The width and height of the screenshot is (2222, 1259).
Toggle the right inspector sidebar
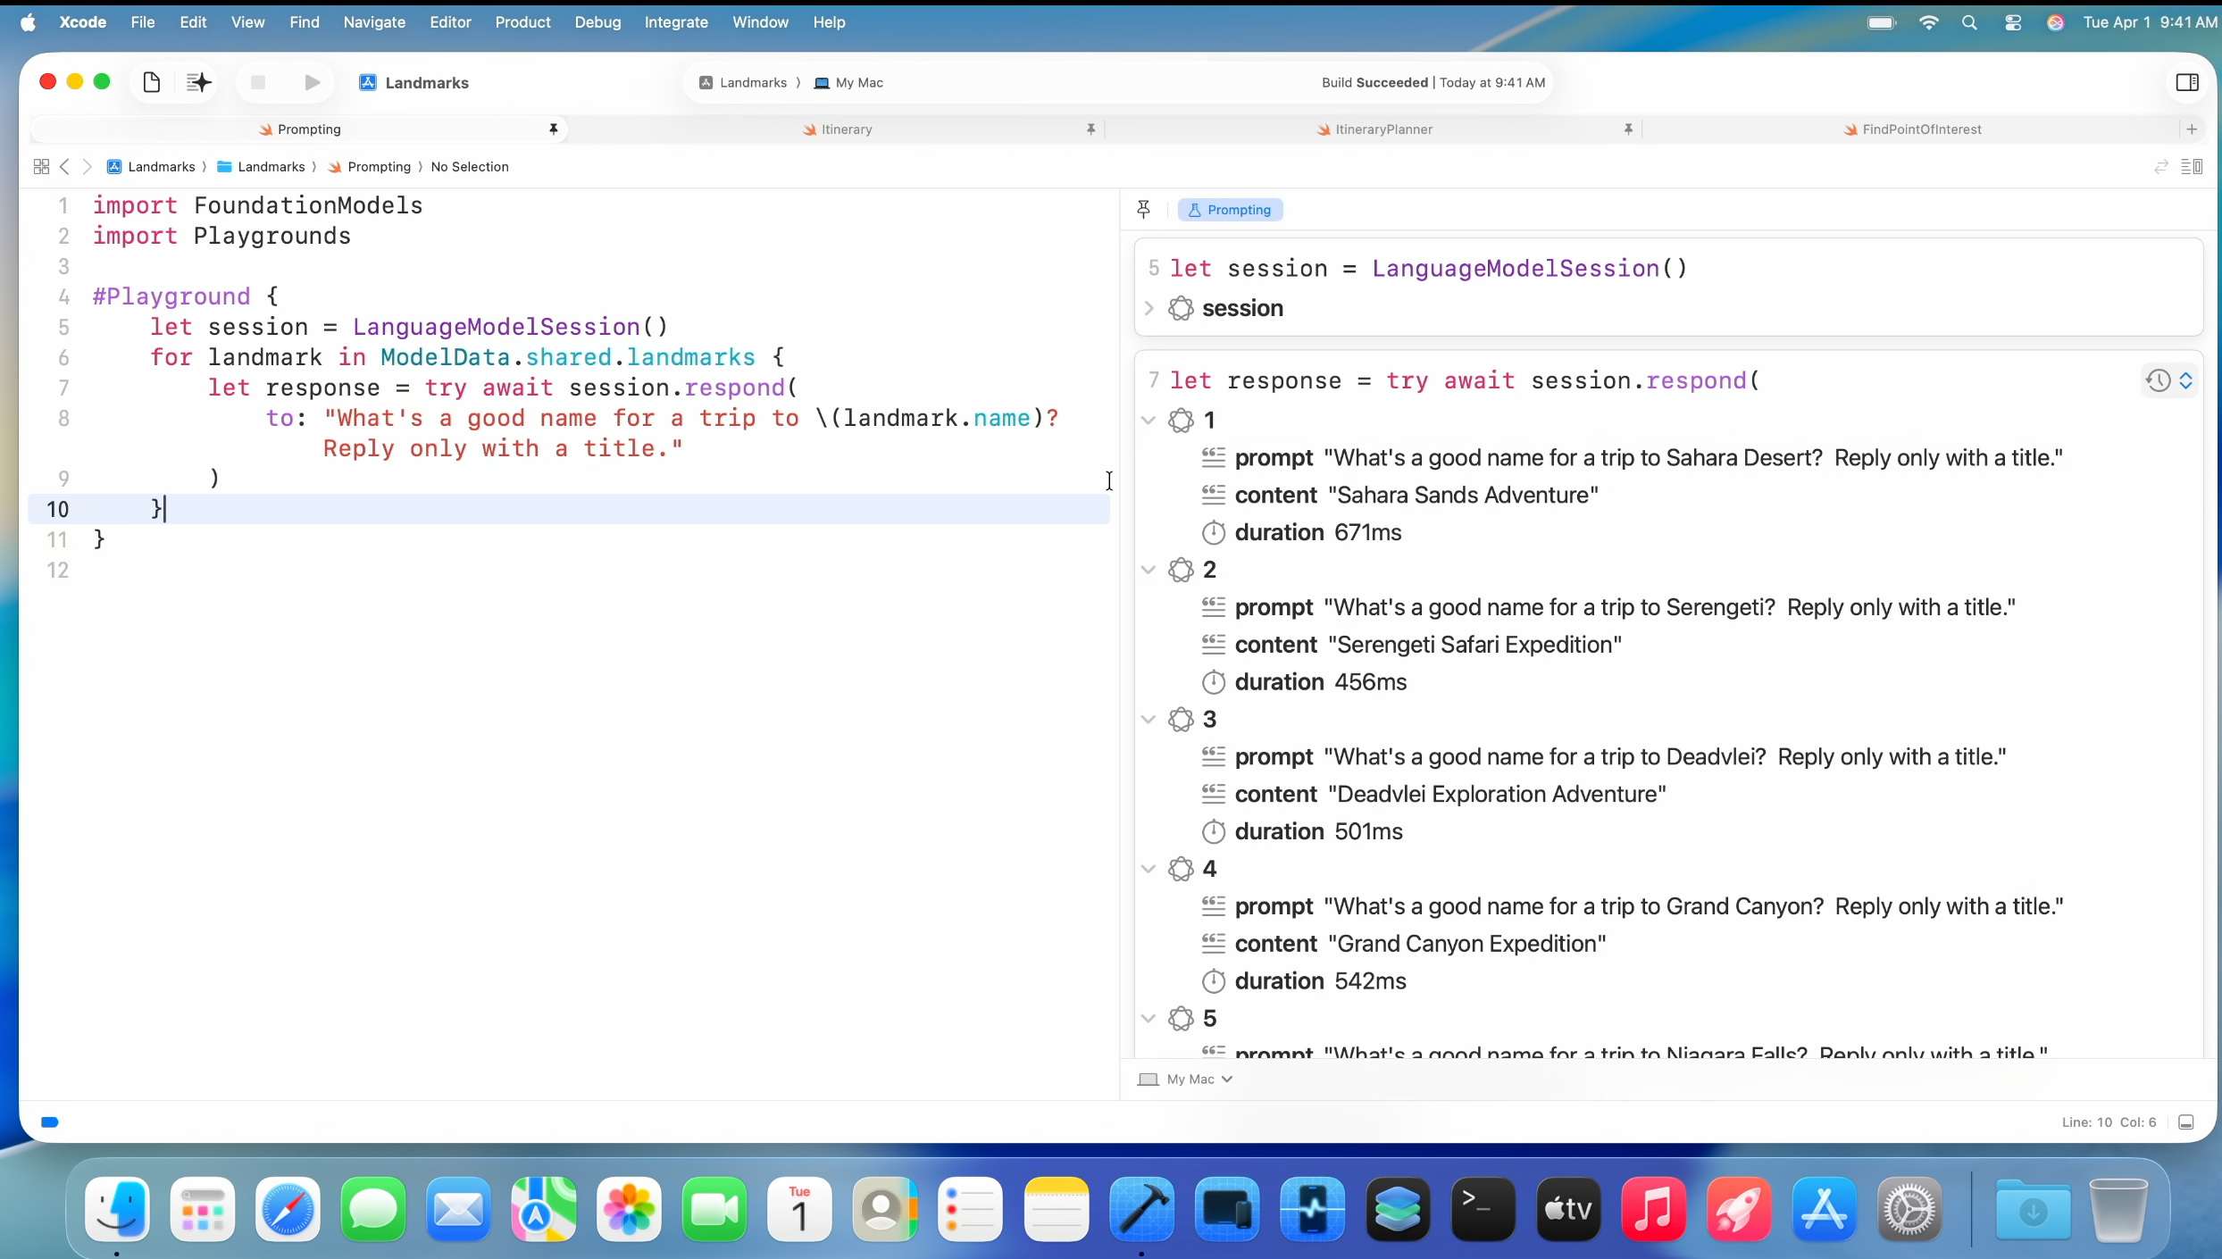(x=2187, y=82)
